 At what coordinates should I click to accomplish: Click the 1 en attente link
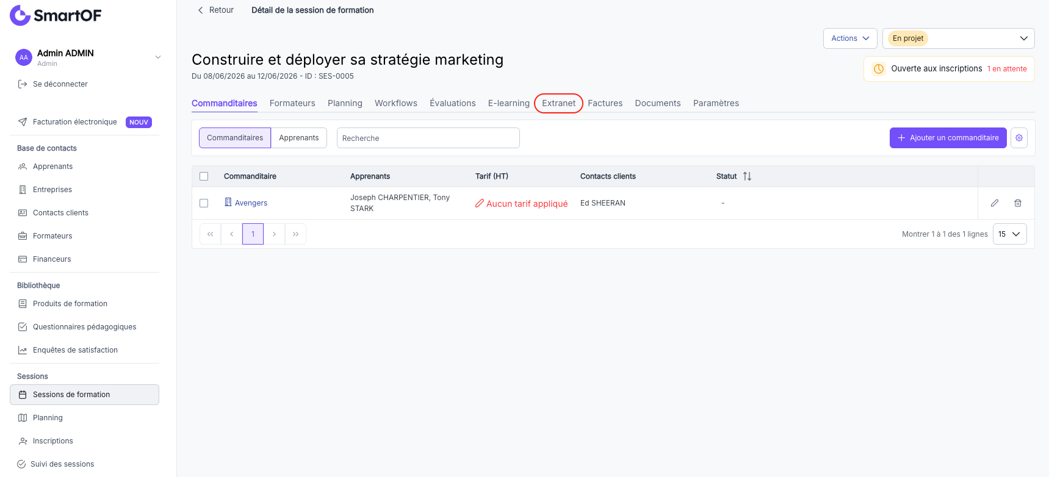tap(1007, 69)
